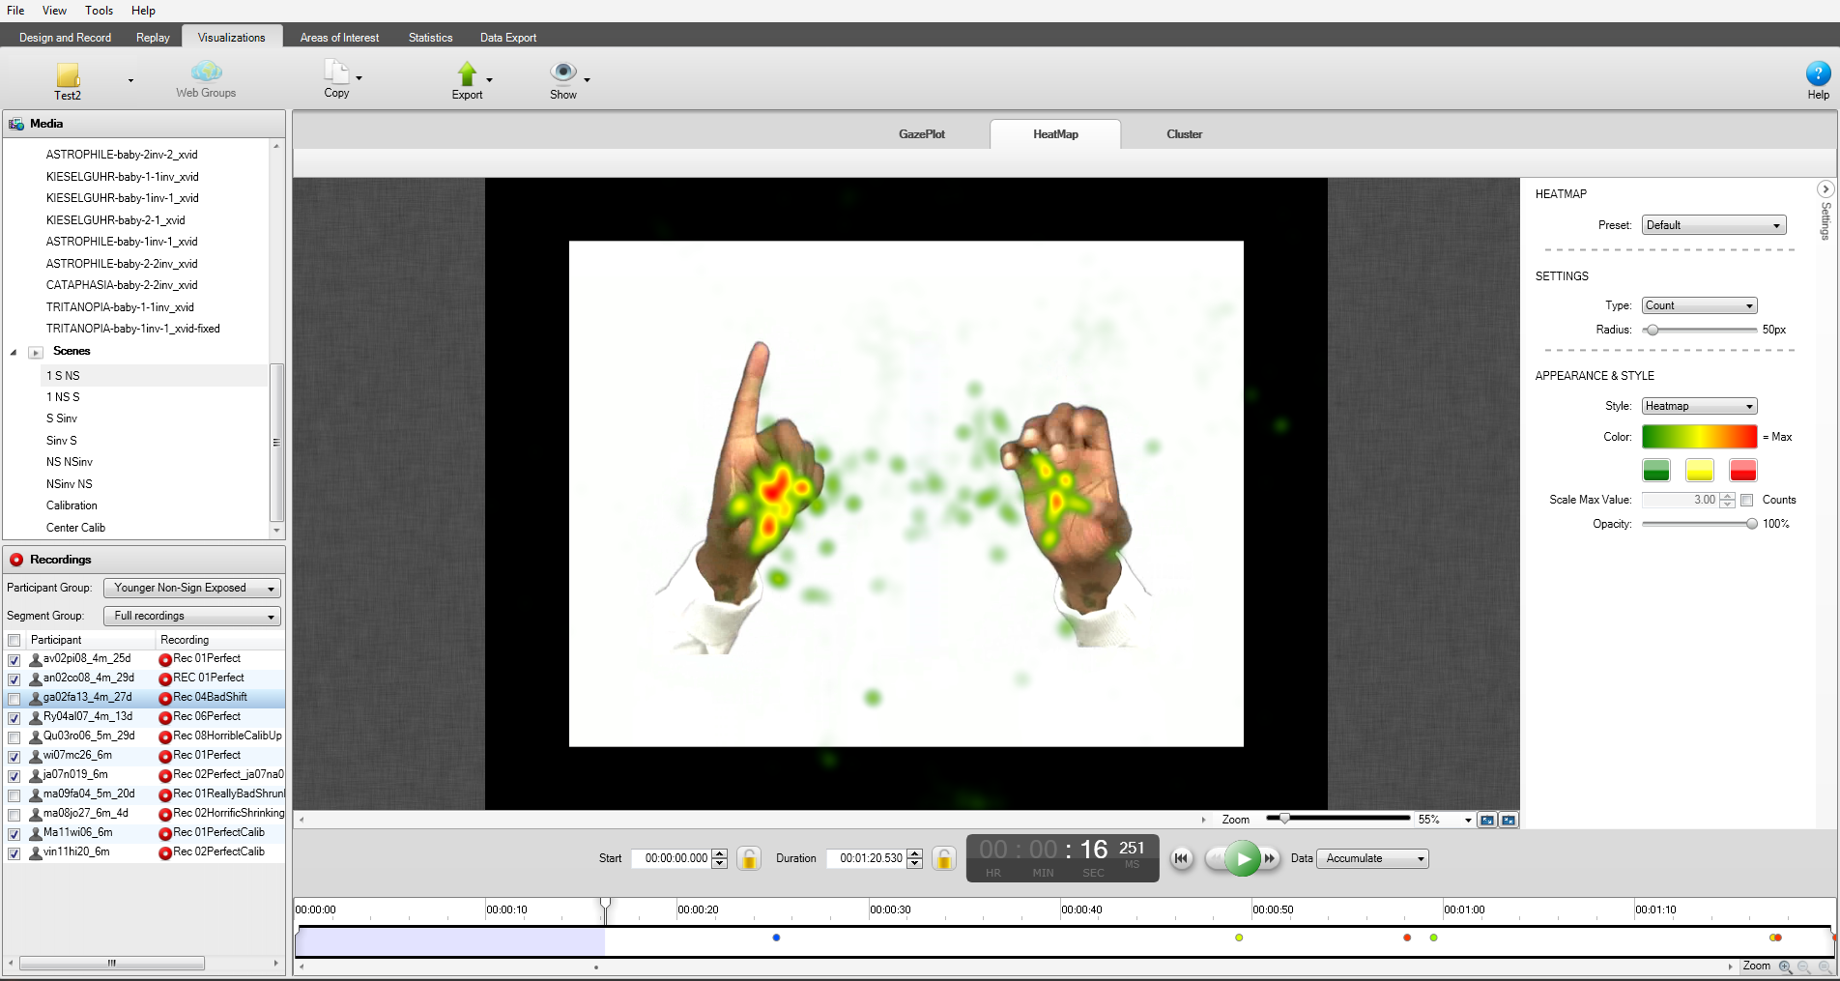
Task: Click the Show eye icon
Action: [x=563, y=72]
